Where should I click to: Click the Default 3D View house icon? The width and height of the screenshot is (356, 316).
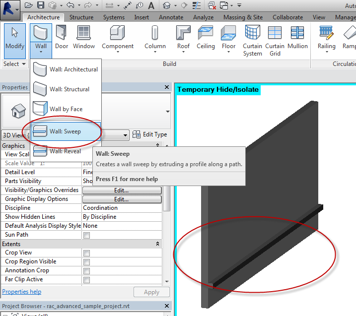point(167,5)
